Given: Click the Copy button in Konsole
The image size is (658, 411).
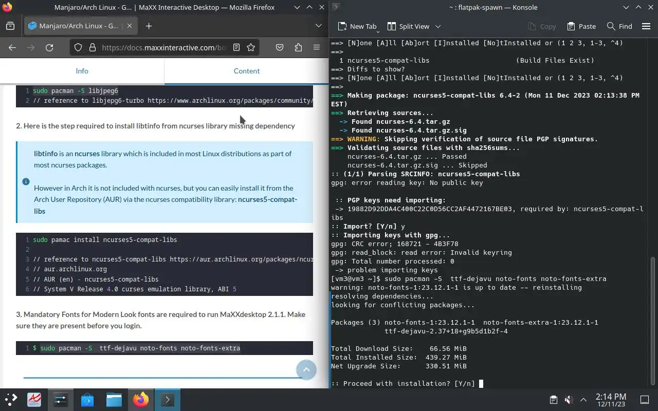Looking at the screenshot, I should [542, 26].
